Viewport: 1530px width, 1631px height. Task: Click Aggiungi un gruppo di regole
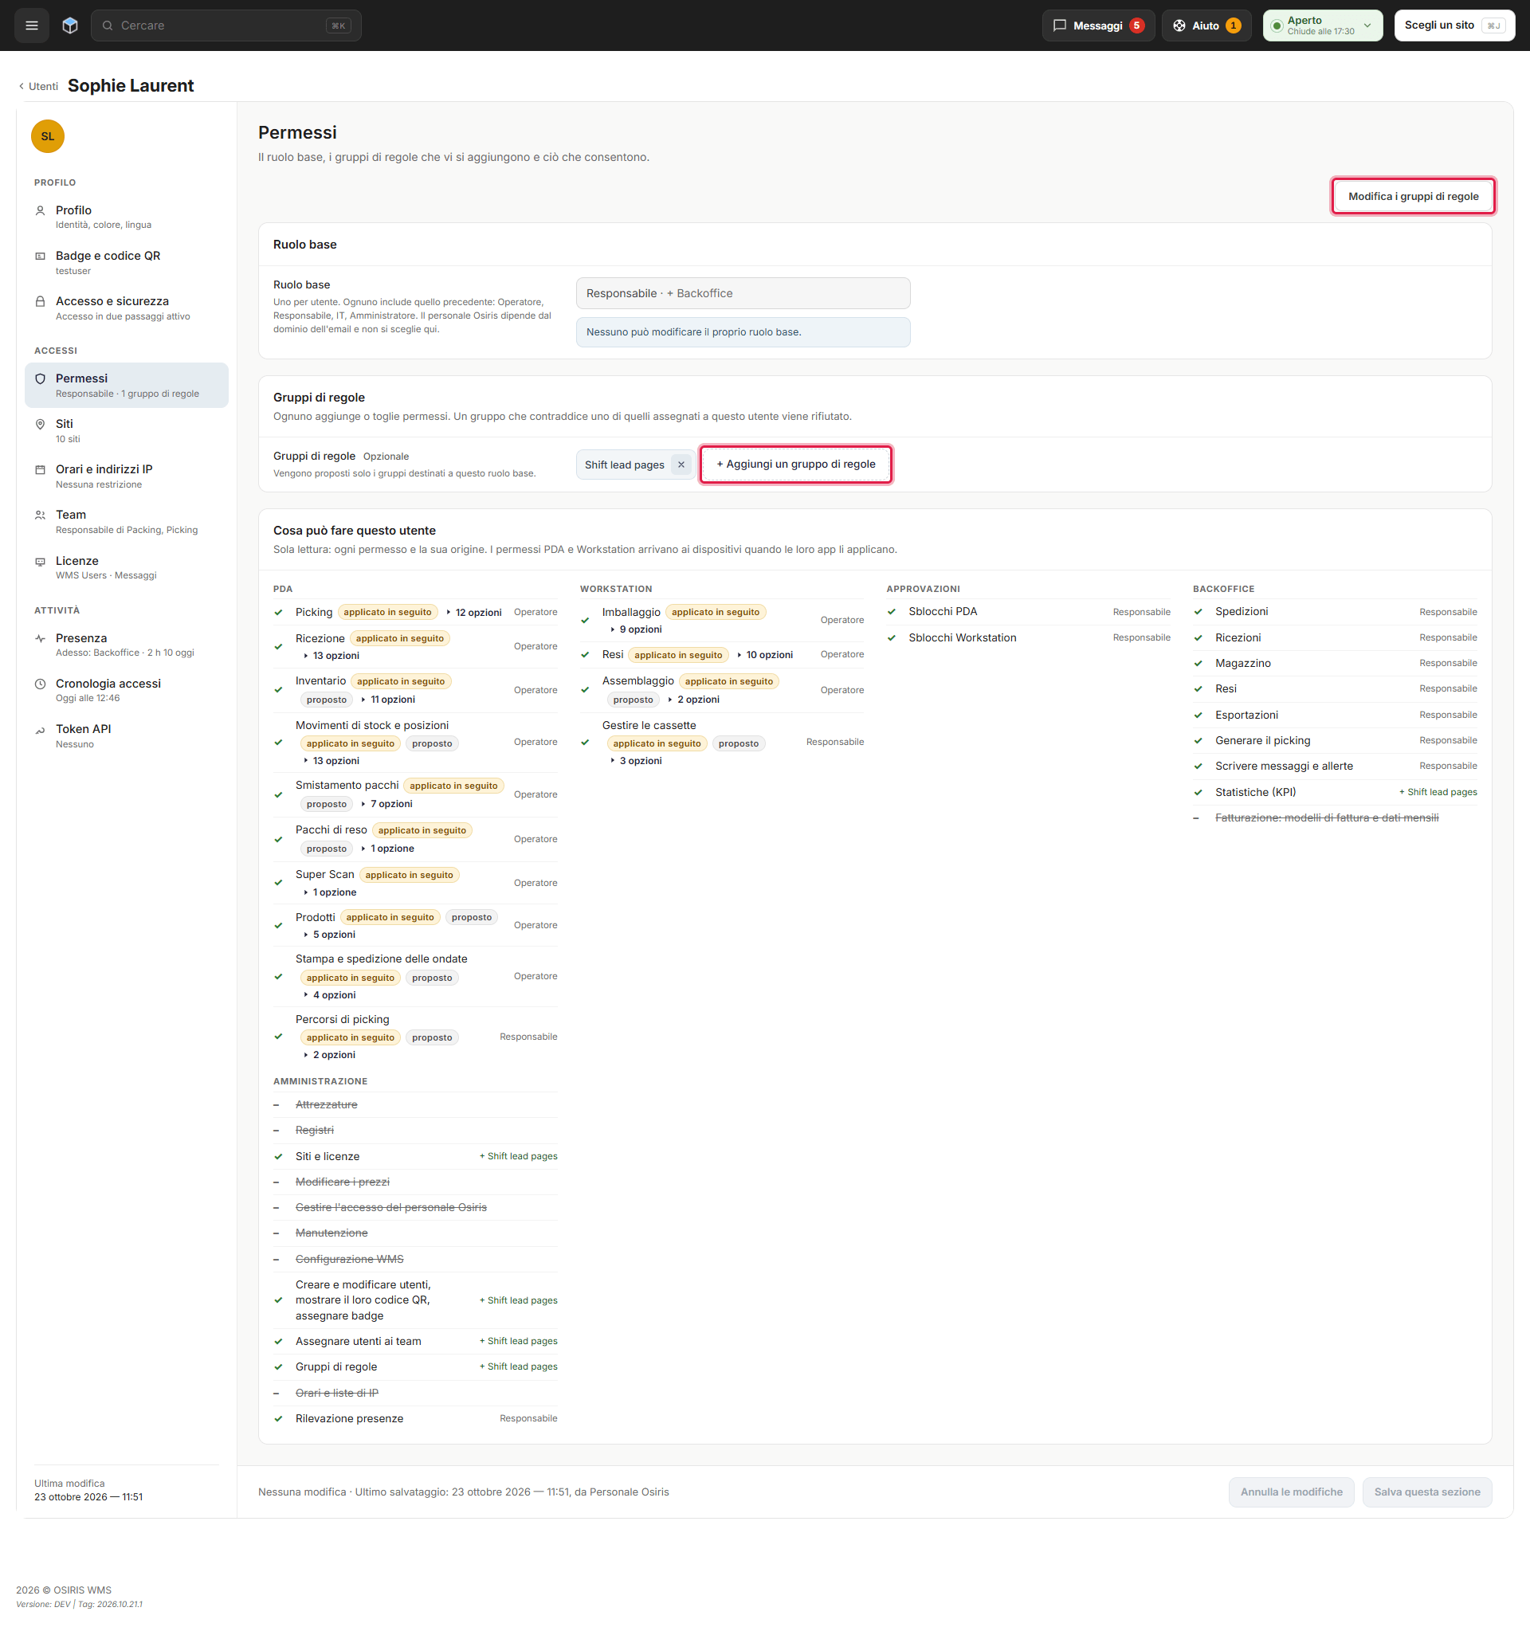coord(796,465)
